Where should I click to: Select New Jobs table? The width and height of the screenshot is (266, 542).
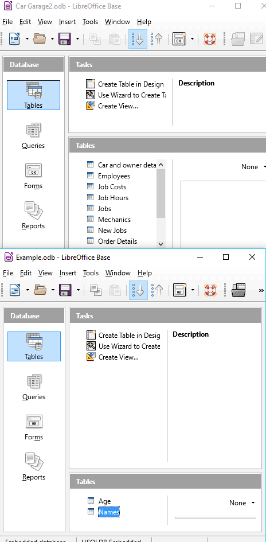click(107, 230)
